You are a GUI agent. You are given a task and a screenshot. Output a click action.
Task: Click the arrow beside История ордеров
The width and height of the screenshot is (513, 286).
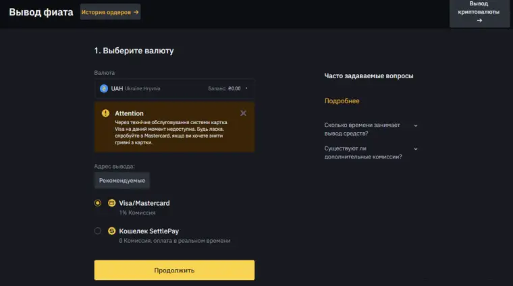point(136,12)
